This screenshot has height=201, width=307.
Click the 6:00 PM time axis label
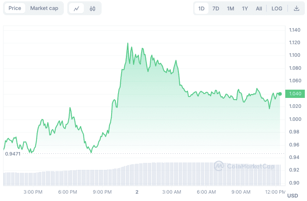coord(68,192)
